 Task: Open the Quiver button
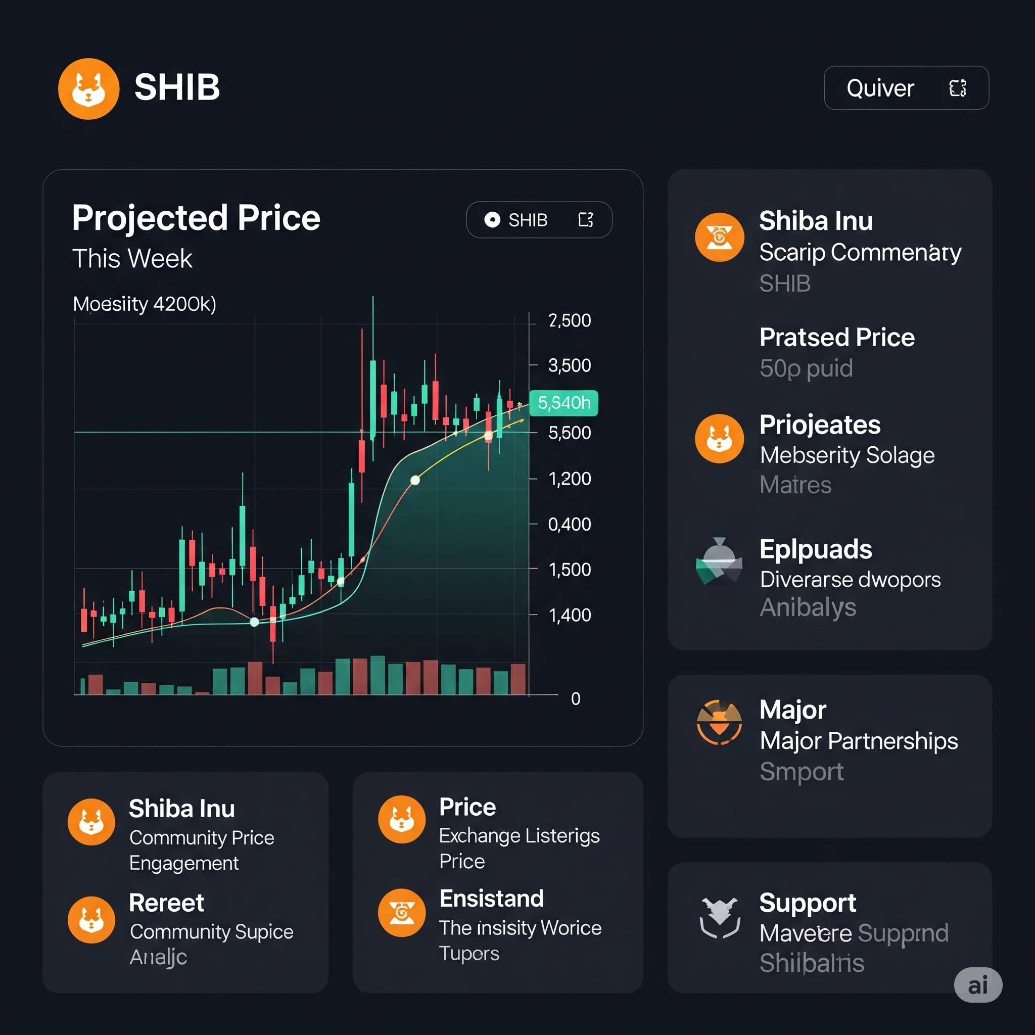pyautogui.click(x=906, y=88)
